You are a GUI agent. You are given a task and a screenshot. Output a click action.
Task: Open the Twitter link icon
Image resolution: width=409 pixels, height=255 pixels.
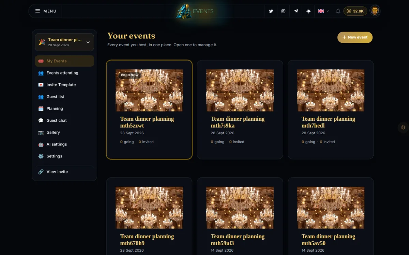271,11
